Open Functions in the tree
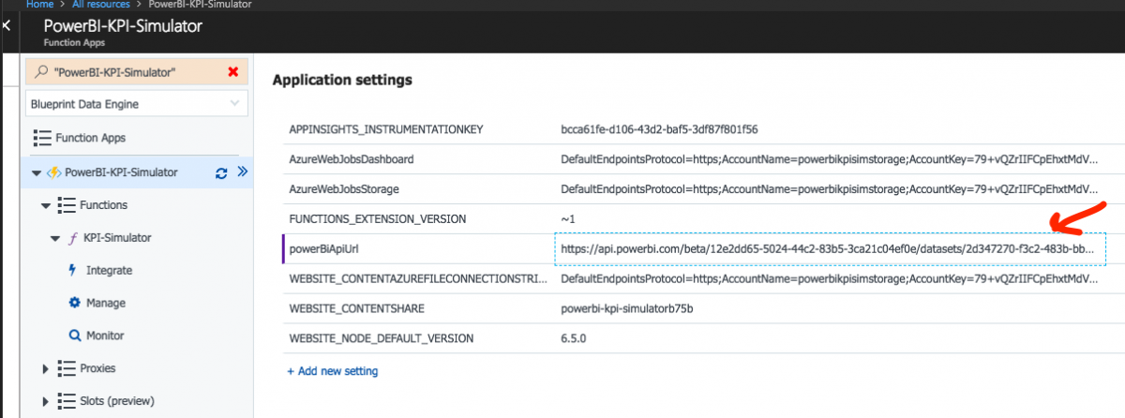This screenshot has height=418, width=1125. (104, 204)
